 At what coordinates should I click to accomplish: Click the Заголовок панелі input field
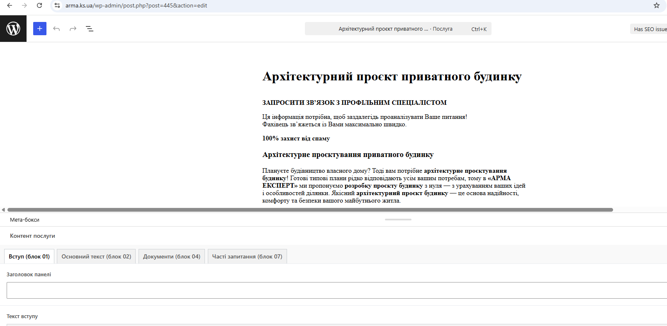337,290
